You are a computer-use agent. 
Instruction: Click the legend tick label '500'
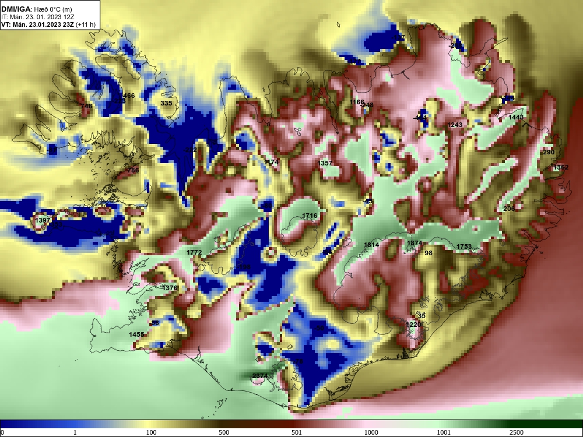click(x=224, y=432)
